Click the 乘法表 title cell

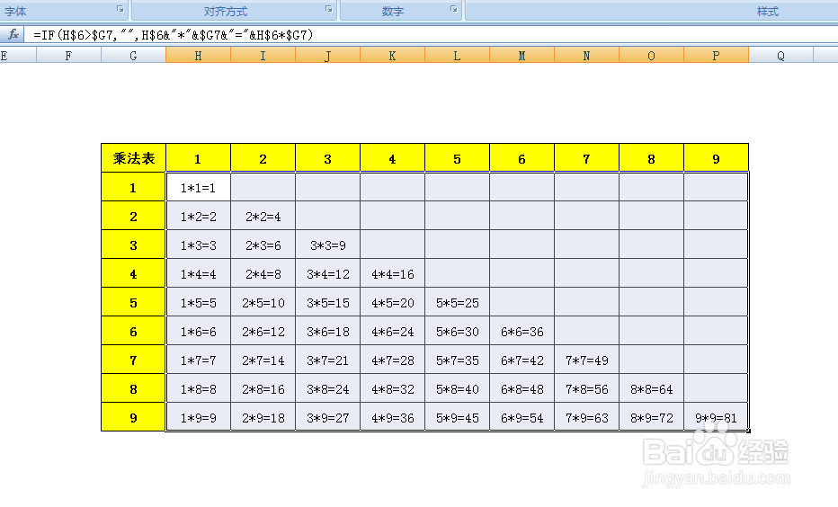coord(133,158)
